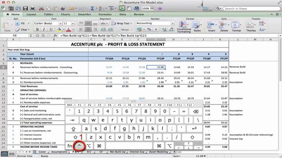The width and height of the screenshot is (282, 158).
Task: Click the space bar on Keyboard Viewer
Action: click(x=129, y=146)
